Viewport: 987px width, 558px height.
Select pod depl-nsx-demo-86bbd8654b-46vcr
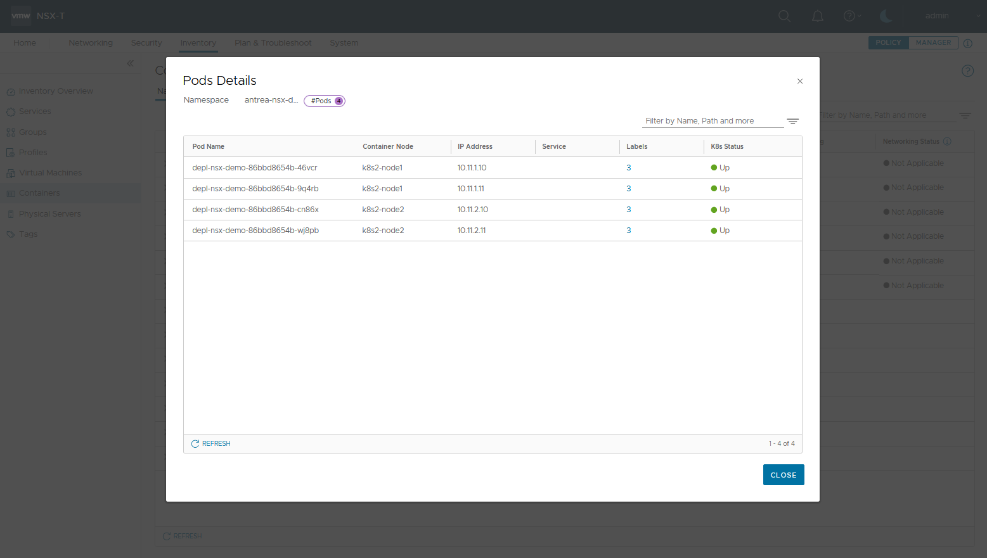(x=255, y=168)
